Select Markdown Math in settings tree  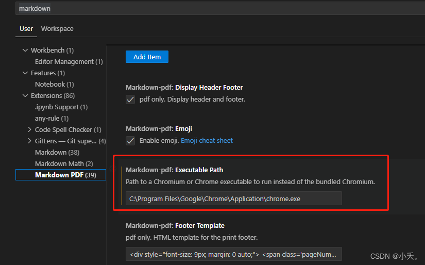64,163
